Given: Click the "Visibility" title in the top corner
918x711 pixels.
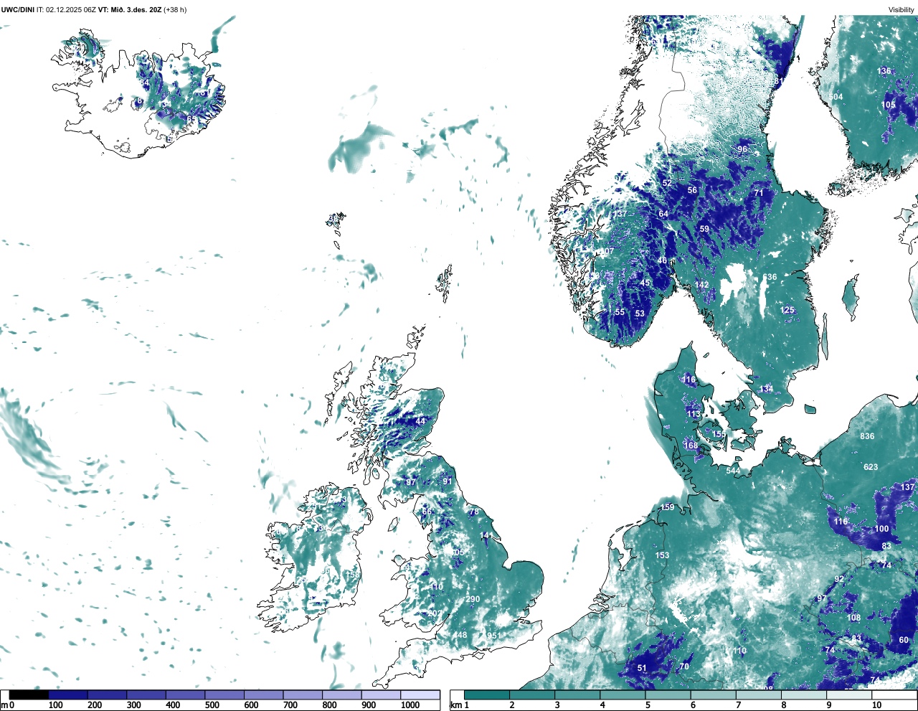Looking at the screenshot, I should coord(902,9).
